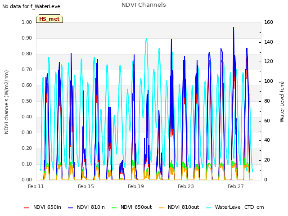Screen dimensions: 288x216
Task: Click the Feb 19 x-axis date label
Action: click(136, 186)
